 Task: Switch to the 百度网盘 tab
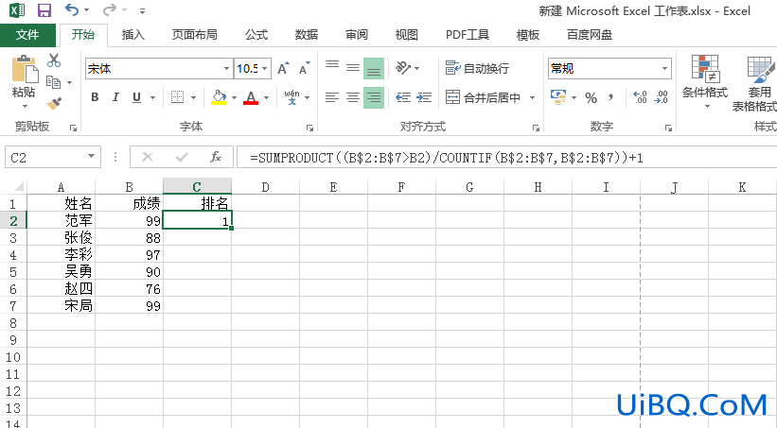(590, 35)
